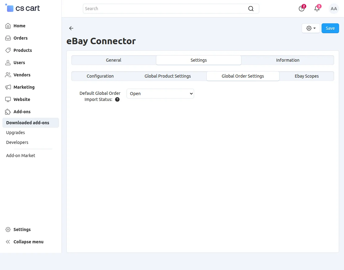Select the Settings tab
The width and height of the screenshot is (344, 270).
pyautogui.click(x=198, y=60)
